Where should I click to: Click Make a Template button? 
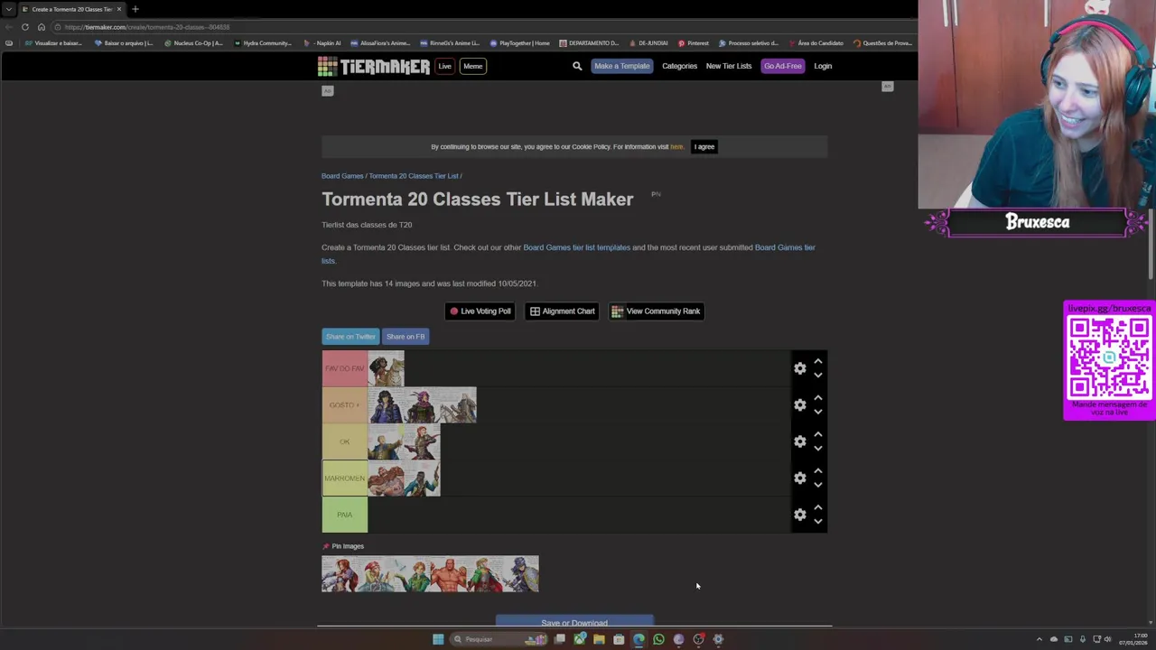[x=621, y=66]
